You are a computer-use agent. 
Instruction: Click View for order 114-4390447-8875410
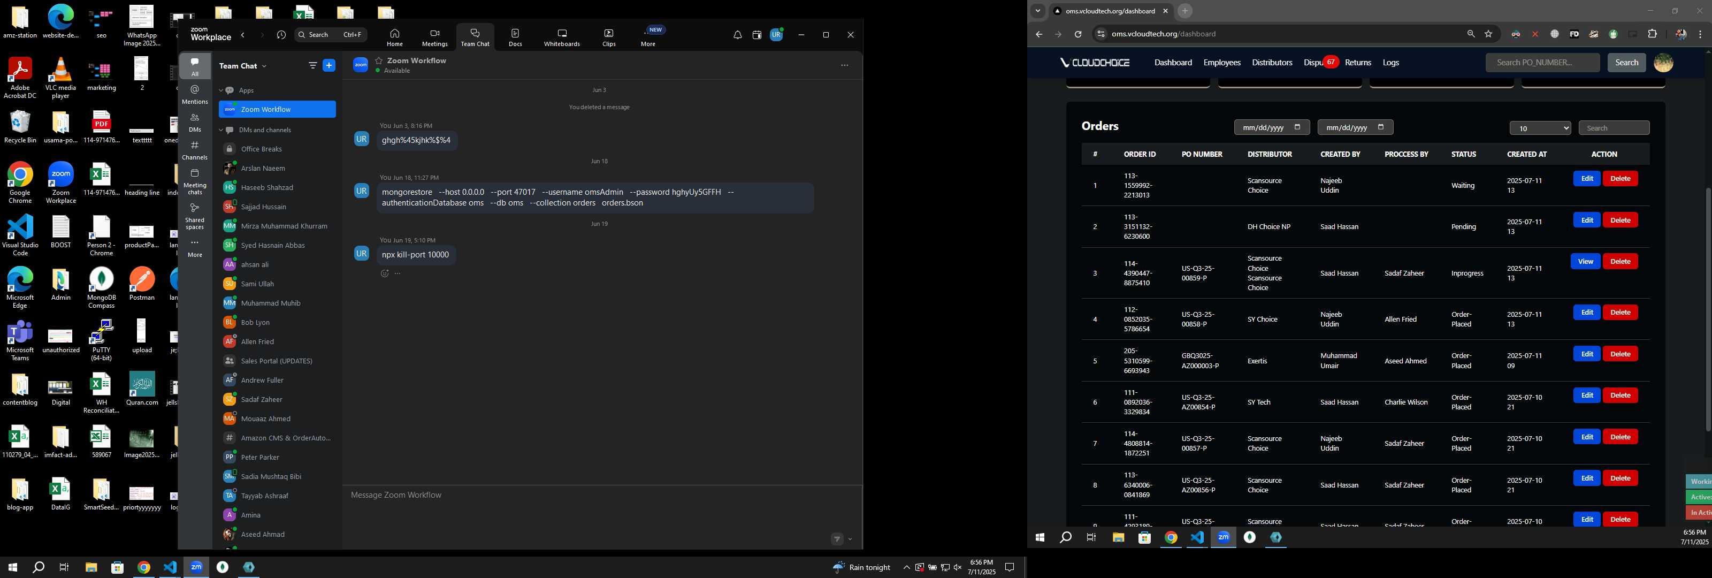pos(1585,261)
